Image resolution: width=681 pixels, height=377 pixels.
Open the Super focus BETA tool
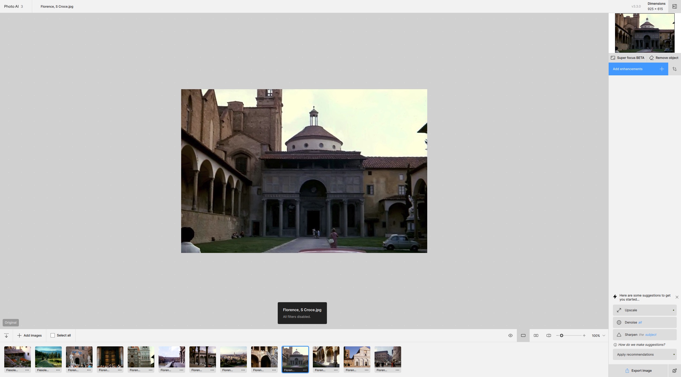[x=628, y=58]
